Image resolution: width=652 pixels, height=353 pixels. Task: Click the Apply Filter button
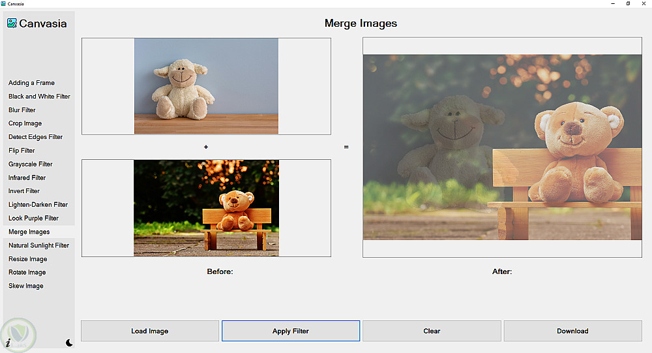(x=291, y=331)
